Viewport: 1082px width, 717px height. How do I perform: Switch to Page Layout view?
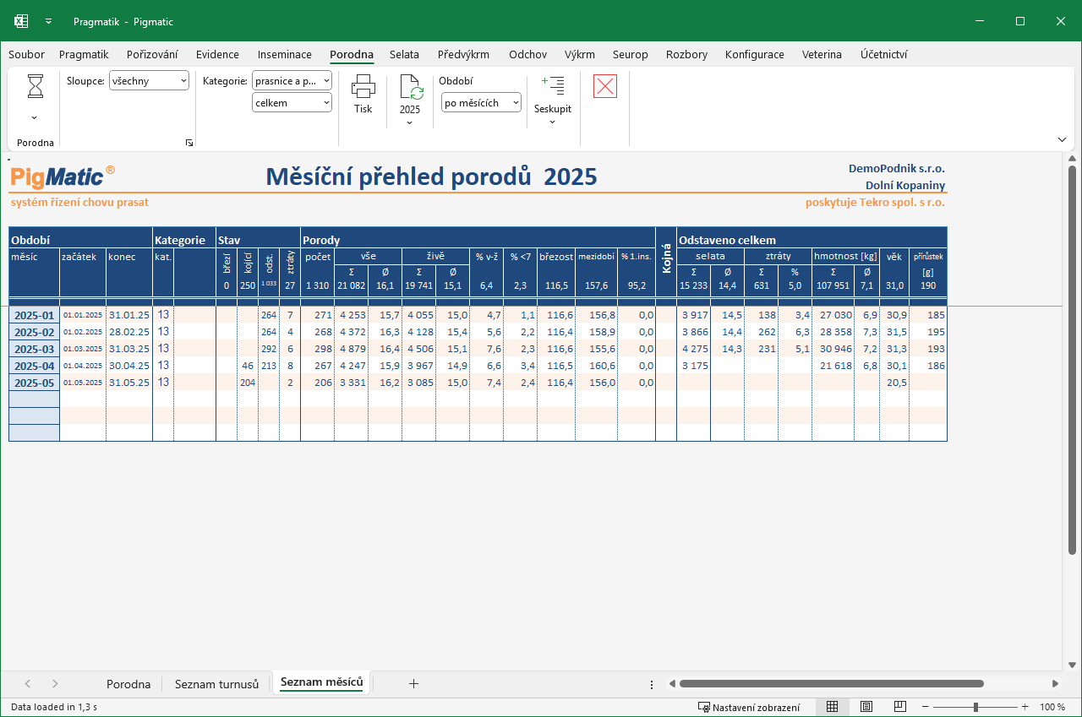point(866,707)
